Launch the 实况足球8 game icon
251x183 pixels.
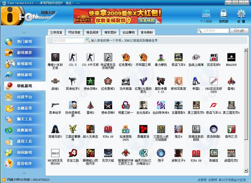[x=214, y=57]
